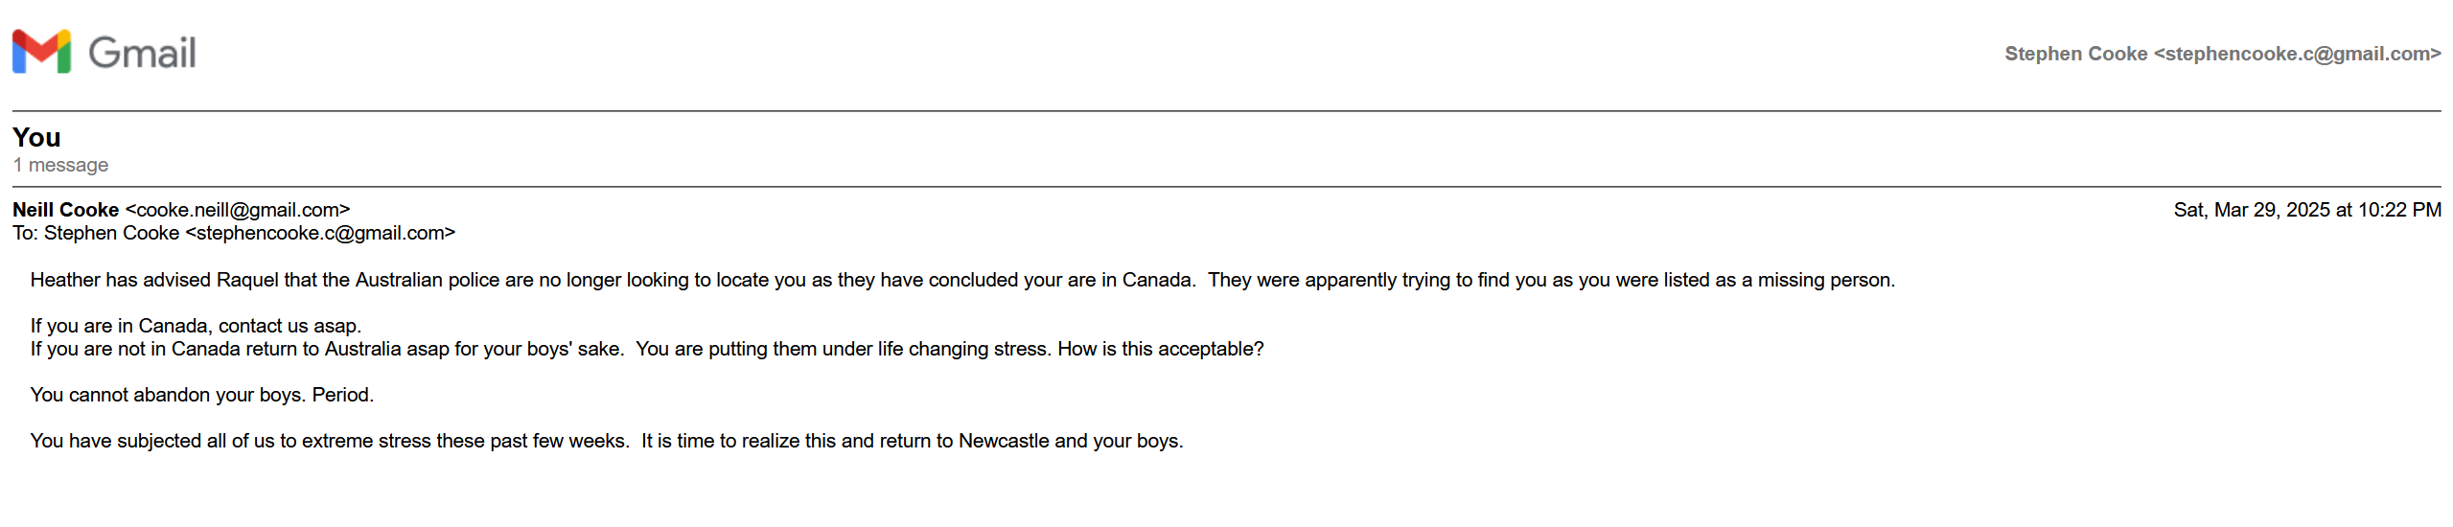
Task: Click the cooke.neill@gmail.com sender address
Action: click(238, 210)
